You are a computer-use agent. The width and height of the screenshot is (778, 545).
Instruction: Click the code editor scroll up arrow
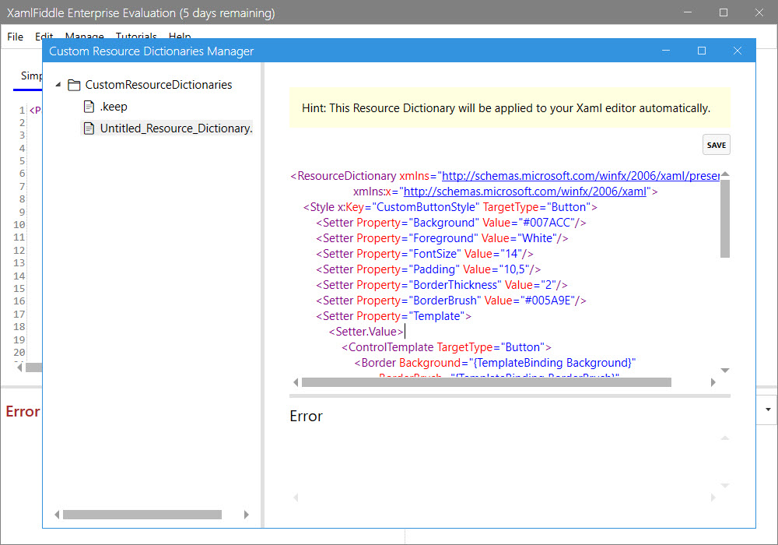point(725,174)
